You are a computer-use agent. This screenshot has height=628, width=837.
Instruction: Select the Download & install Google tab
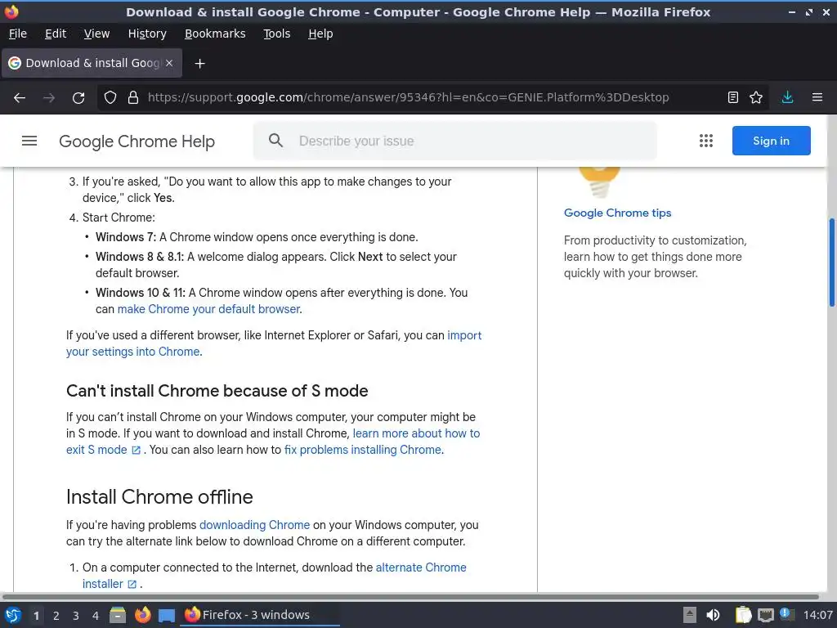pyautogui.click(x=92, y=63)
